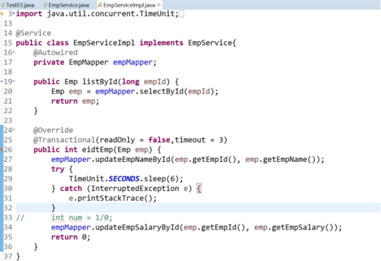Click line number 37 in the gutter

pos(8,256)
